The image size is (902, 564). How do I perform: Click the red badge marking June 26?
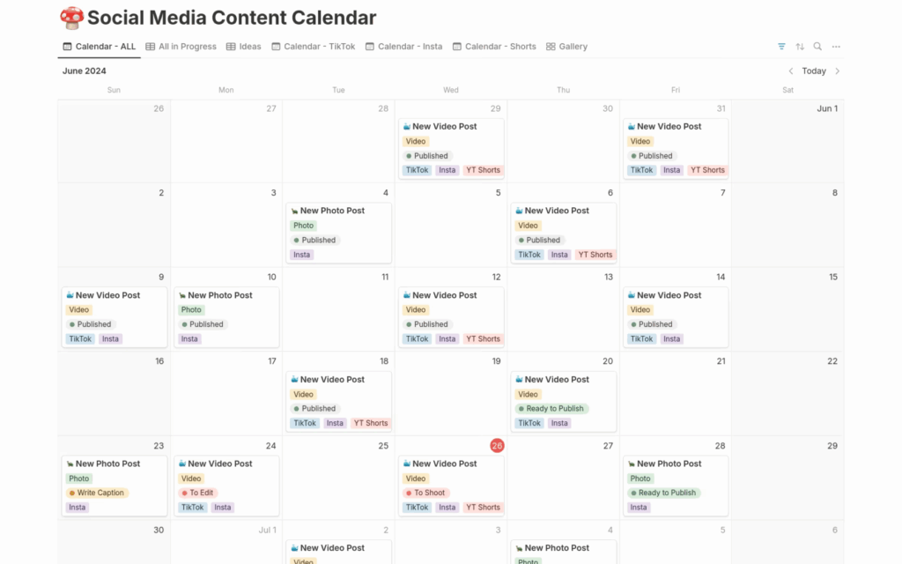pos(496,446)
